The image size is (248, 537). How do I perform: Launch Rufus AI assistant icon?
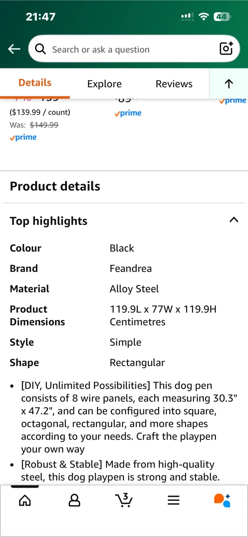pyautogui.click(x=222, y=500)
